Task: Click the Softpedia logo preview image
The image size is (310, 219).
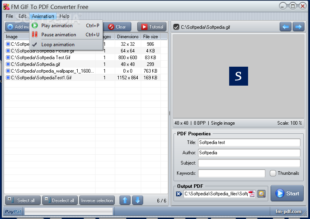Action: tap(239, 76)
